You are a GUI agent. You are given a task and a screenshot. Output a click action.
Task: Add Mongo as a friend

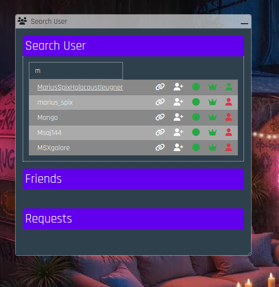tap(178, 117)
